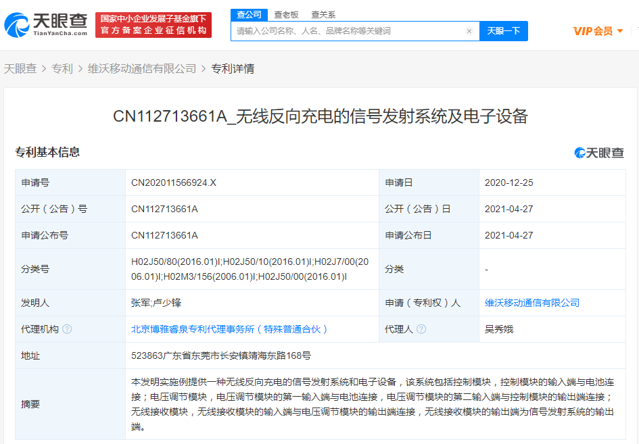Click the 申请（专利权）人 label cell
Screen dimensions: 639x444
point(429,303)
